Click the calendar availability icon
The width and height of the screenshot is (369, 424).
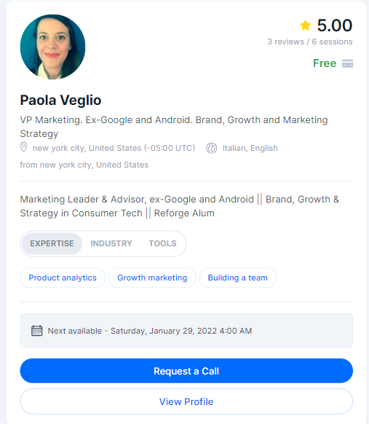click(x=36, y=331)
